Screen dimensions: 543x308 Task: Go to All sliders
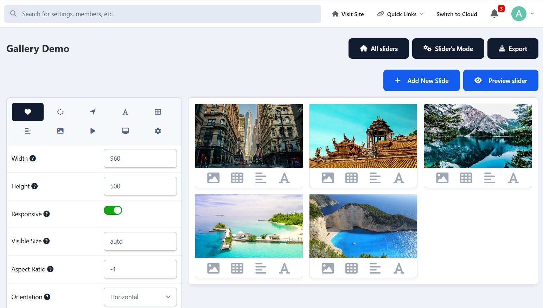pyautogui.click(x=379, y=49)
